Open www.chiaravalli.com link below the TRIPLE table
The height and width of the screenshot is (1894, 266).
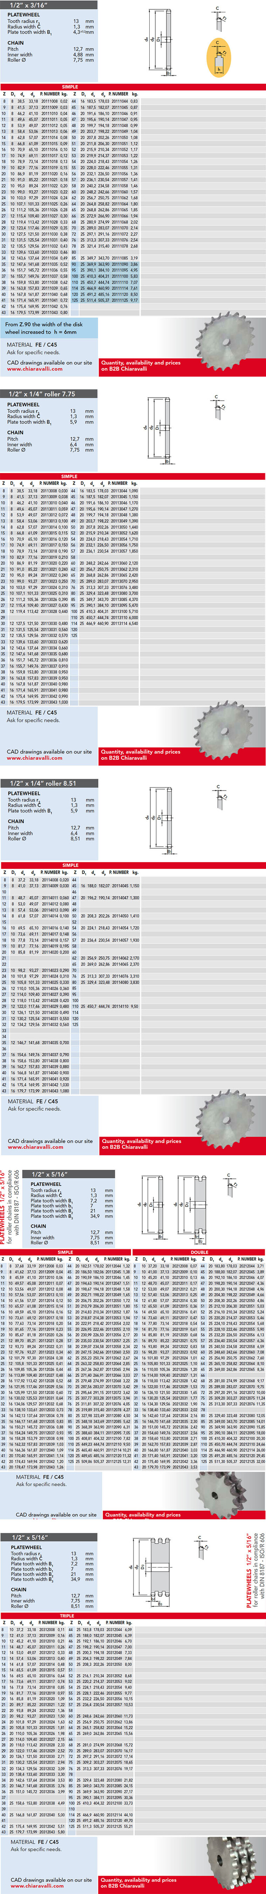[x=37, y=1886]
